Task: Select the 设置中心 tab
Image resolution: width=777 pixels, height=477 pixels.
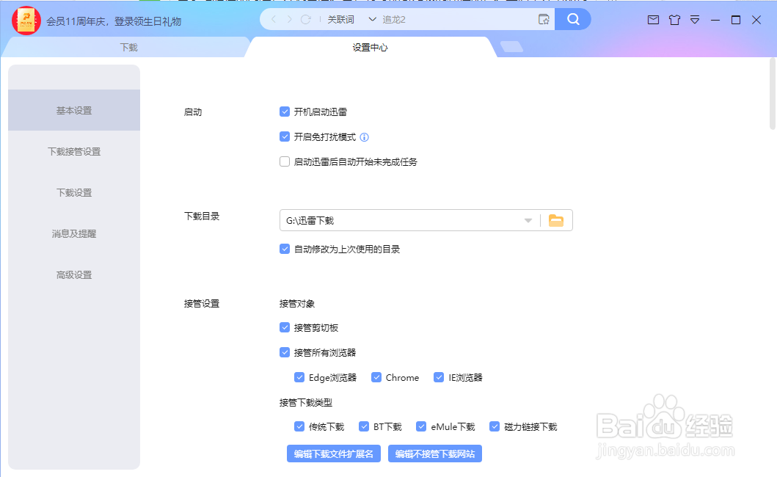Action: click(371, 47)
